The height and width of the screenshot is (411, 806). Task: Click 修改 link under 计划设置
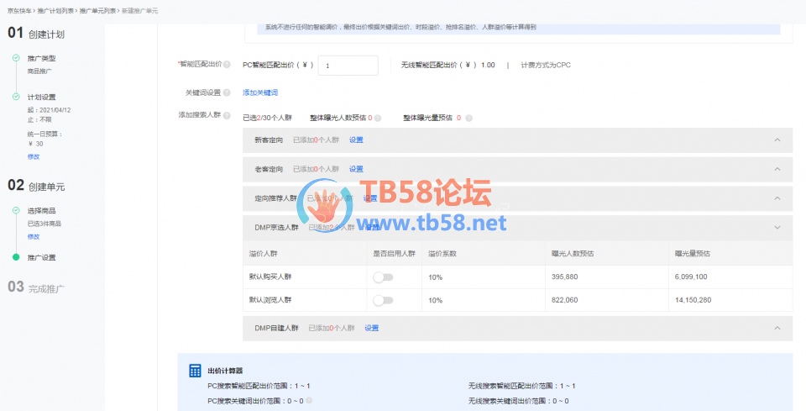click(x=34, y=156)
